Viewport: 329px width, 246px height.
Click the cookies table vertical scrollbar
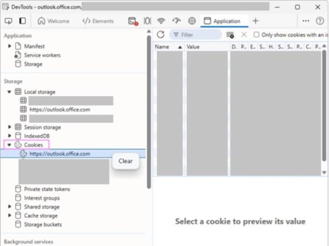324,106
